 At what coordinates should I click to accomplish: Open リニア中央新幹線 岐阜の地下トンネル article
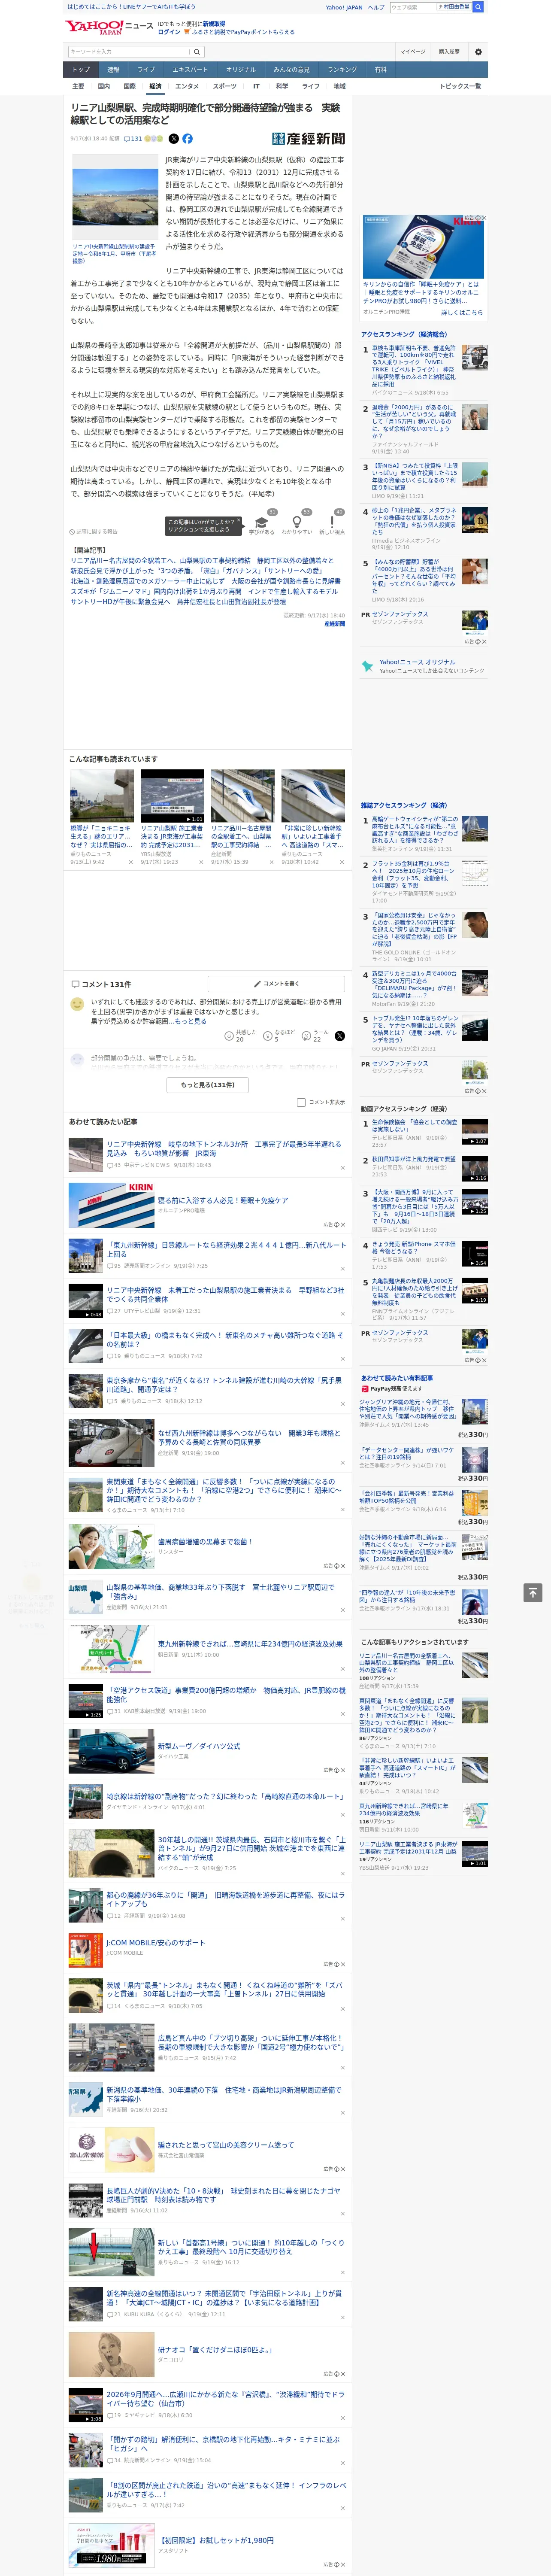click(225, 1148)
